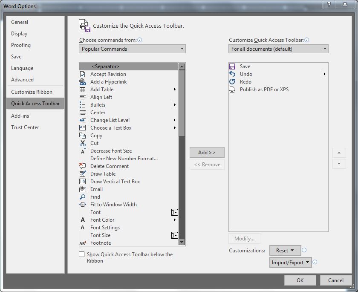
Task: Click the Choose commands from info icon
Action: [140, 40]
